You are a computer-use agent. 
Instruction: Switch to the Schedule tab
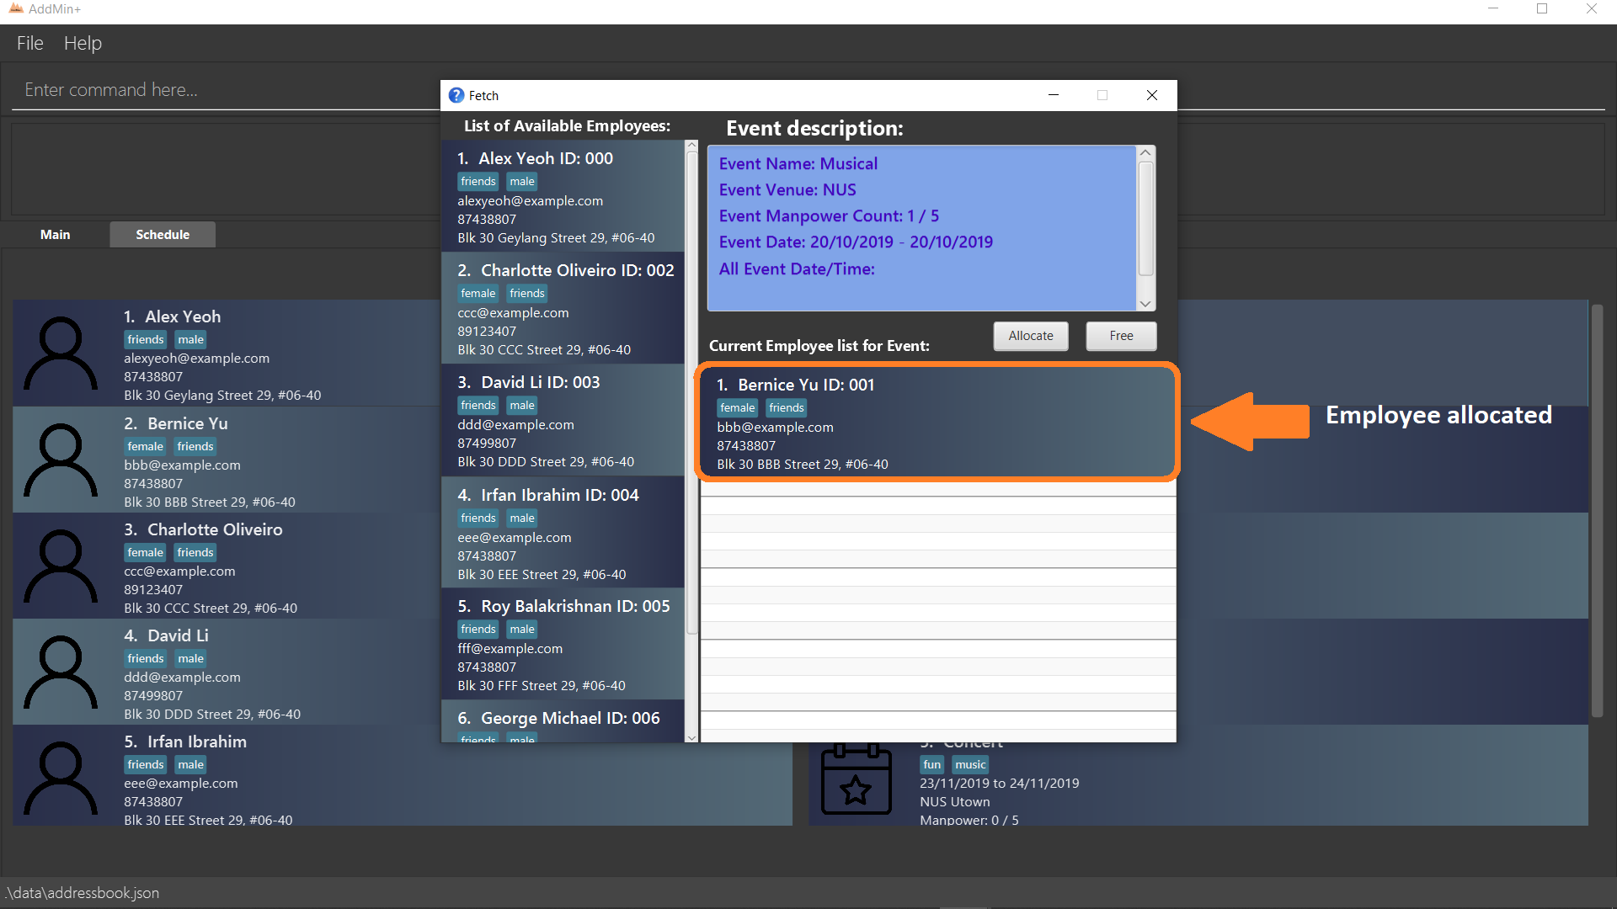(x=163, y=235)
